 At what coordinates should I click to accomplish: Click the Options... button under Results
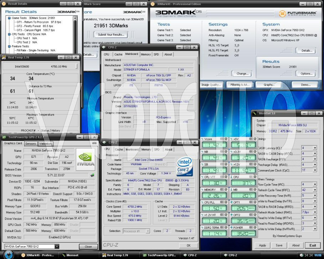pos(307,73)
